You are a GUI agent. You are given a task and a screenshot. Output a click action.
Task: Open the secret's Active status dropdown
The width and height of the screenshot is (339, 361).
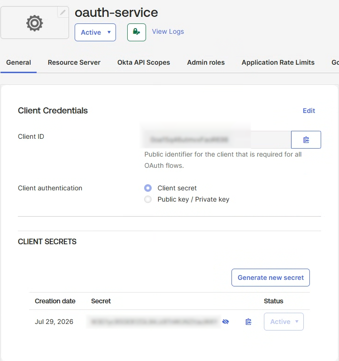click(x=284, y=322)
